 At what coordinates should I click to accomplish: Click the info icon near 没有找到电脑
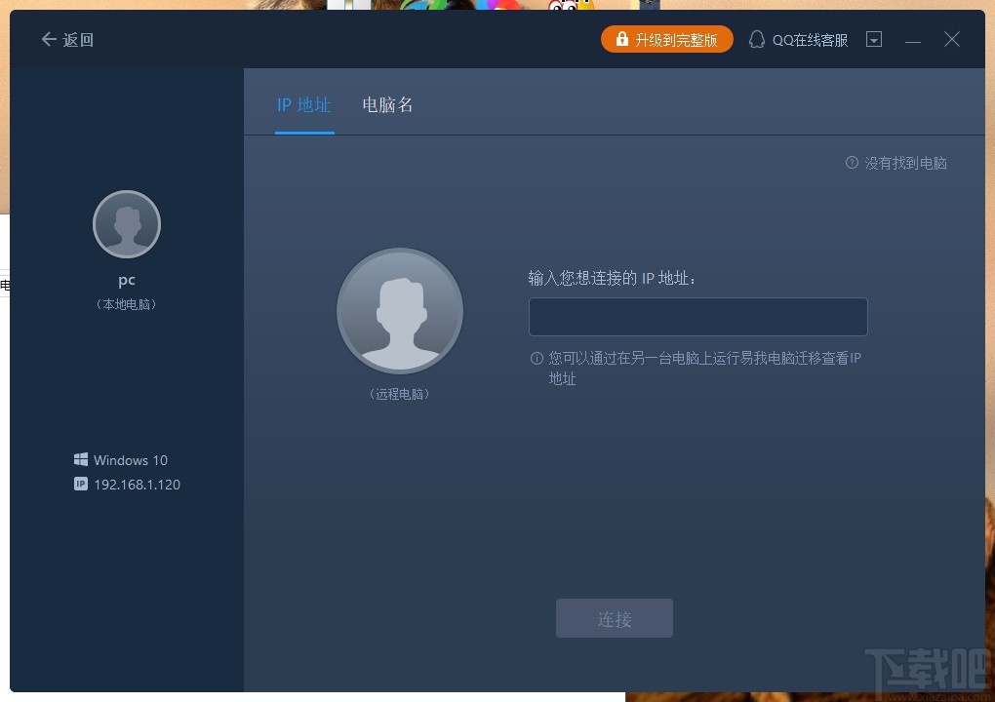(x=851, y=163)
